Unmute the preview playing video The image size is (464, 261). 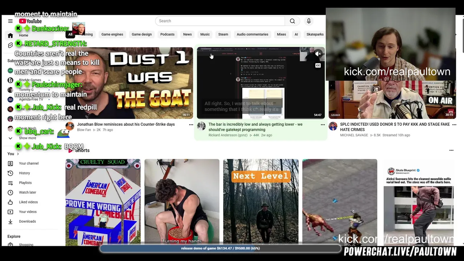point(318,54)
